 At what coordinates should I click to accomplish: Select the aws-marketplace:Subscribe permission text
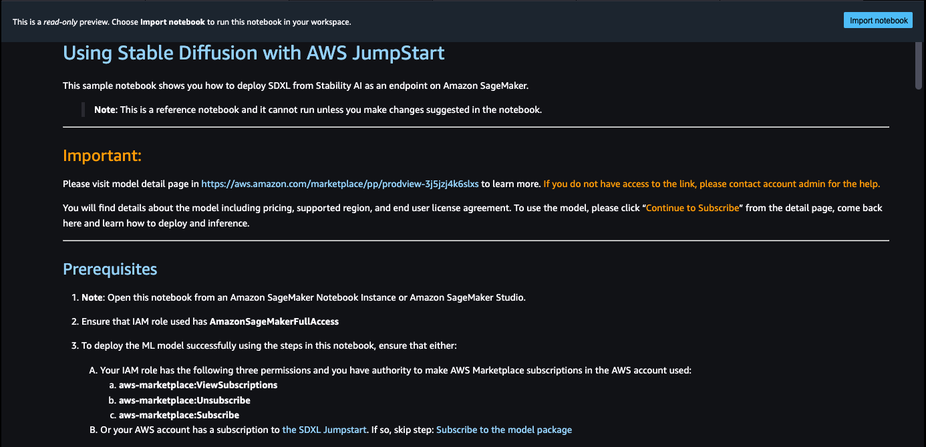tap(178, 415)
